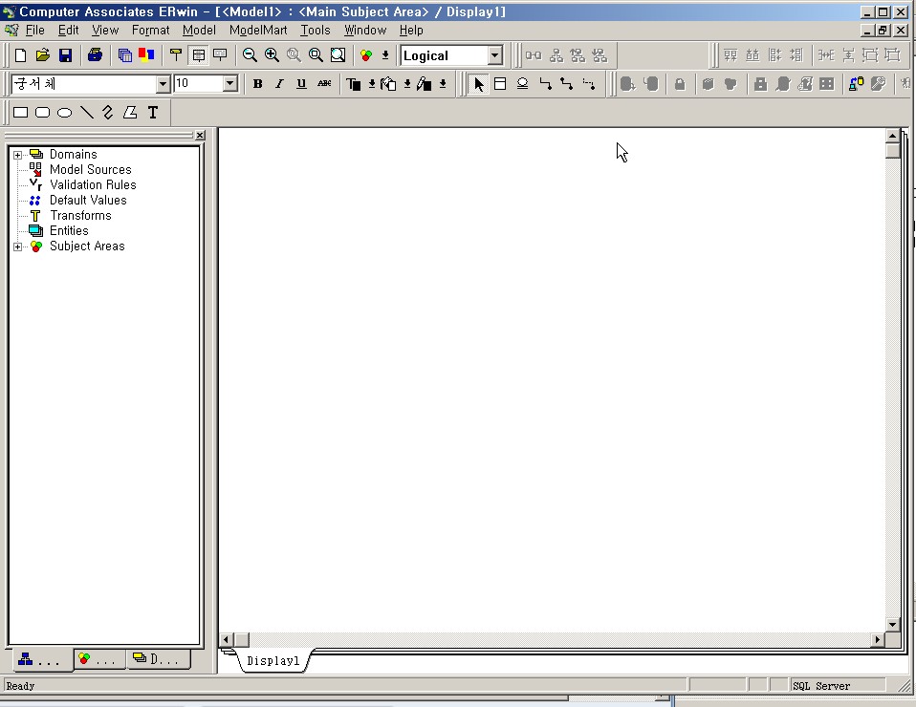Switch to the Display1 tab
916x707 pixels.
(x=273, y=661)
